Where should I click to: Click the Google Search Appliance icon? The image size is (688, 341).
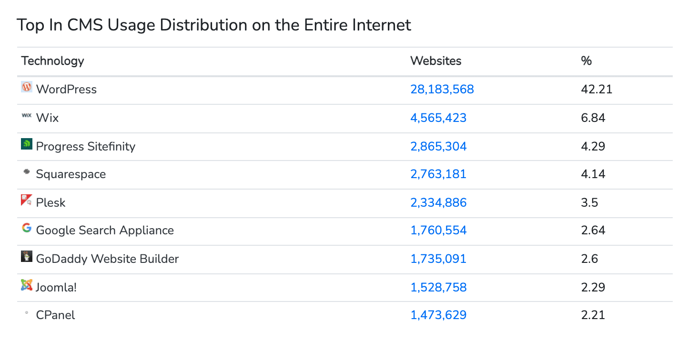click(x=27, y=228)
